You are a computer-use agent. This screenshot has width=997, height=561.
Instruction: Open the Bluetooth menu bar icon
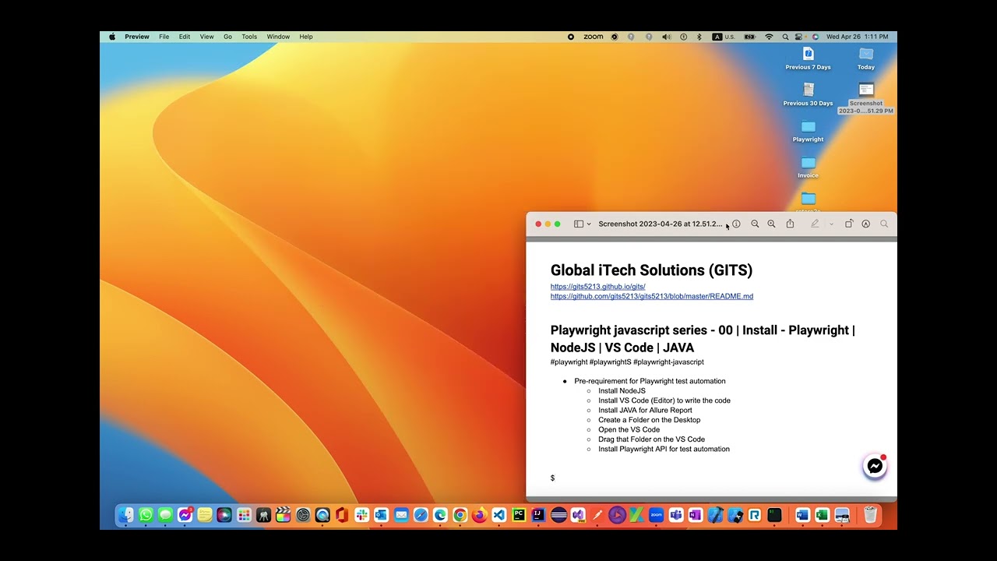click(x=699, y=37)
